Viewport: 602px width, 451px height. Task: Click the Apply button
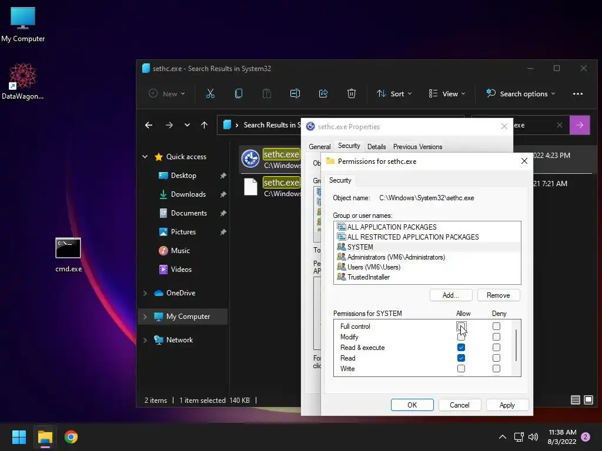tap(507, 405)
